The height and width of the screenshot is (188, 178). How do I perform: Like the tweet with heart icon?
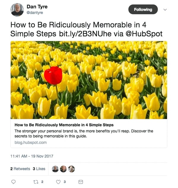click(x=58, y=181)
